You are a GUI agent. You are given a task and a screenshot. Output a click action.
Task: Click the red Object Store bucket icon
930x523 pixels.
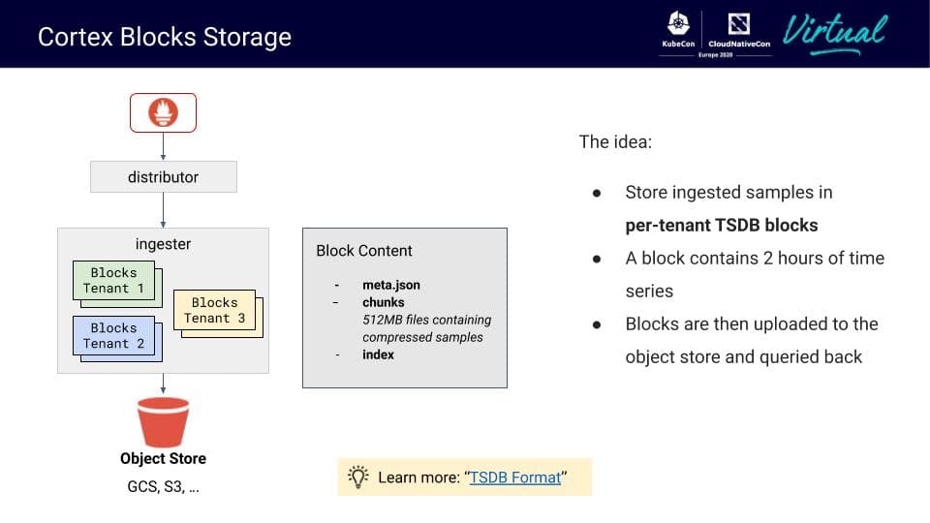point(163,422)
